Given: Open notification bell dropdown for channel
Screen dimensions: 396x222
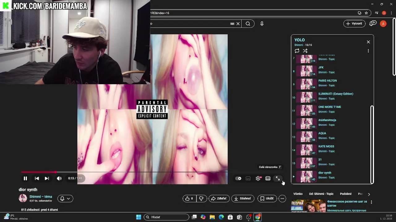Looking at the screenshot, I should [x=65, y=199].
